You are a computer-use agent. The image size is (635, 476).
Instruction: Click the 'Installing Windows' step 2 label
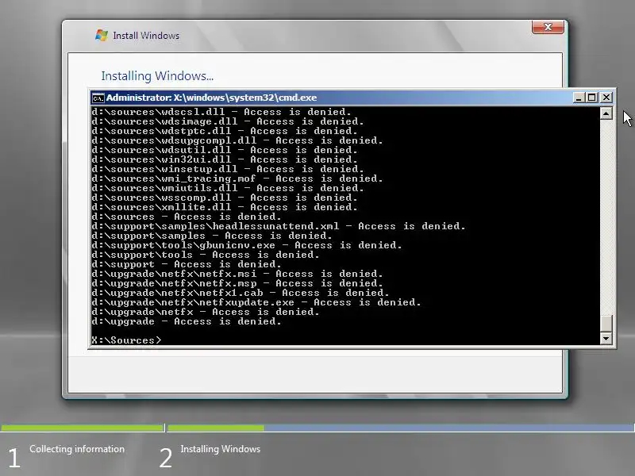[x=221, y=449]
